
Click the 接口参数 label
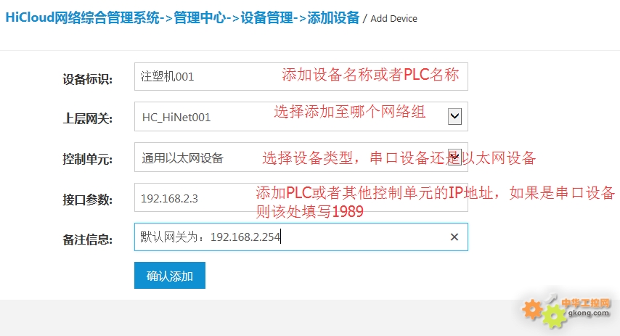(x=87, y=200)
